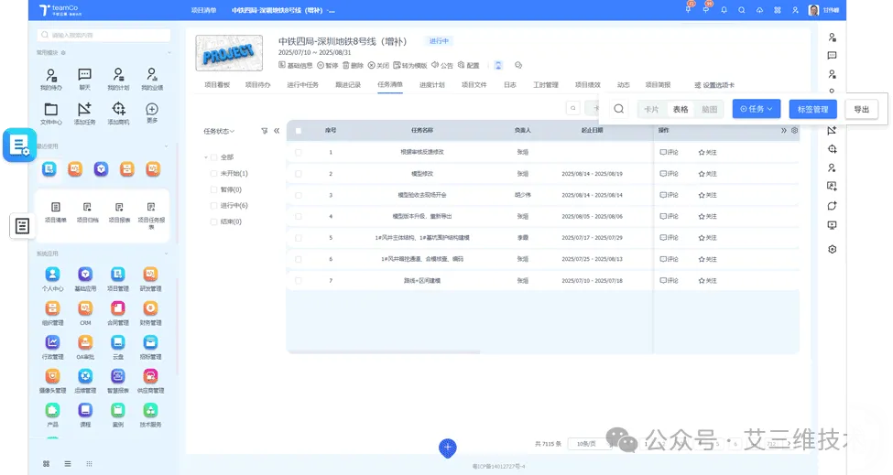Click the gear icon in table header
This screenshot has height=475, width=893.
tap(794, 130)
